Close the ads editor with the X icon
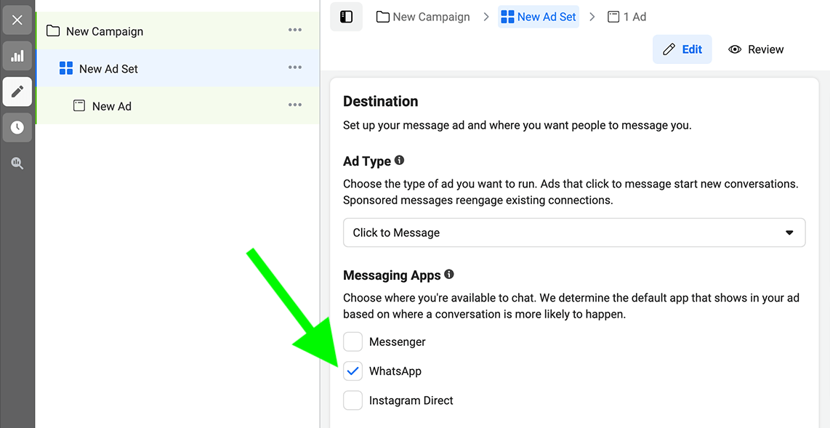Image resolution: width=830 pixels, height=428 pixels. click(17, 20)
